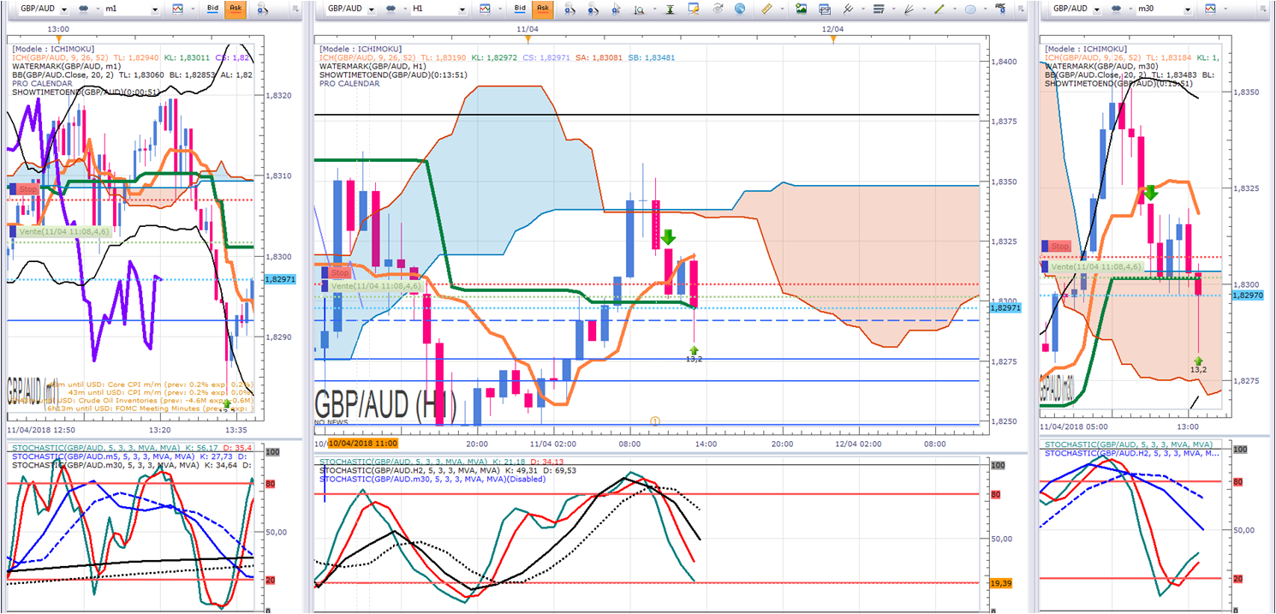Open chart type icon in m1 toolbar
This screenshot has width=1276, height=614.
(177, 9)
